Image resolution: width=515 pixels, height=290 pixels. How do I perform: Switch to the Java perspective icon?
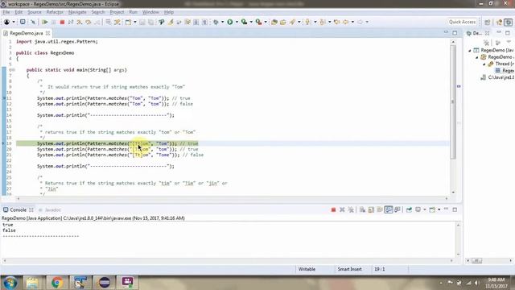[x=499, y=22]
